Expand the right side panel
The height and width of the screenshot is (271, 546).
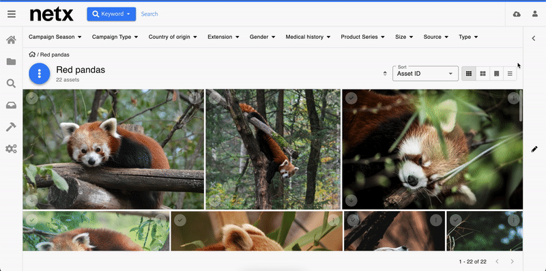point(534,38)
